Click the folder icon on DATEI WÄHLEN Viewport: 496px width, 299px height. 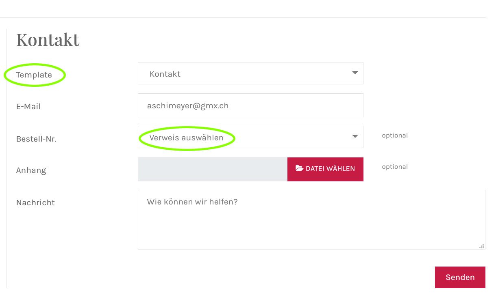click(x=299, y=168)
